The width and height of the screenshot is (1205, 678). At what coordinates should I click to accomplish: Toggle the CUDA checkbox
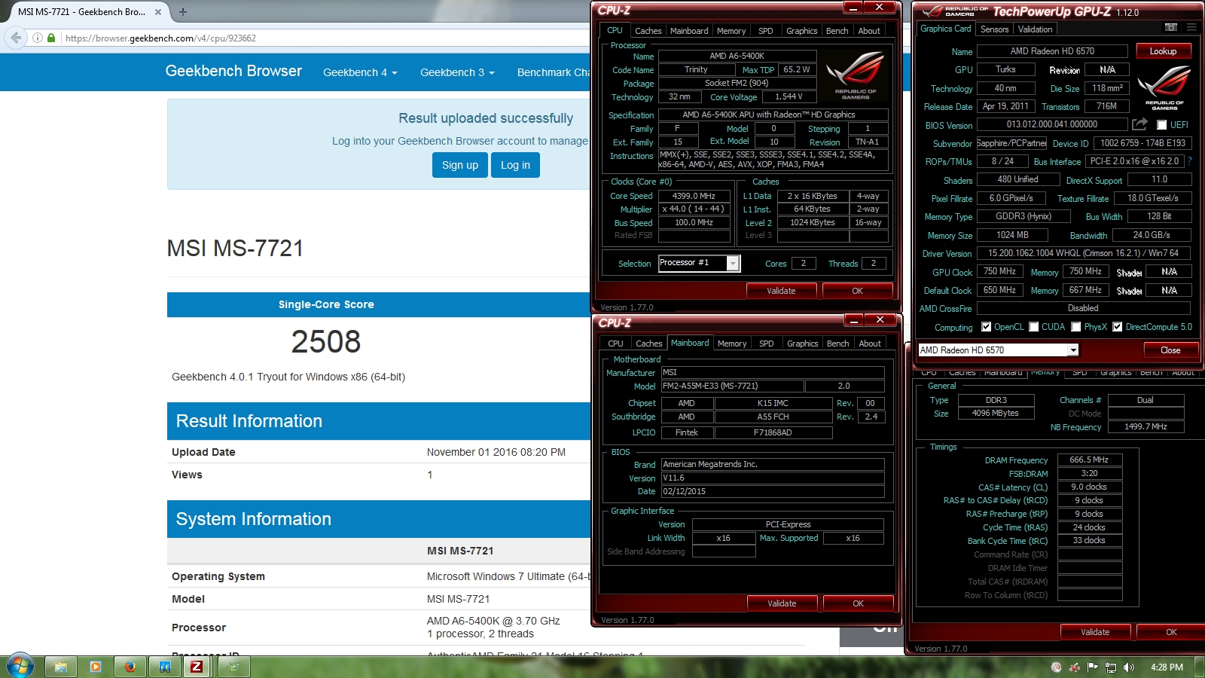(1034, 327)
